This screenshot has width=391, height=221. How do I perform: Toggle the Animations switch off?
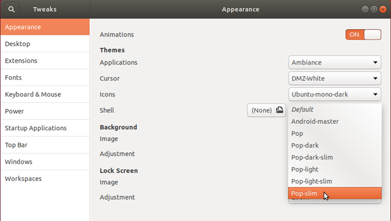pyautogui.click(x=364, y=34)
